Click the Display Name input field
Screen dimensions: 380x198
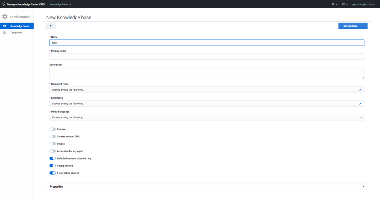tap(207, 57)
